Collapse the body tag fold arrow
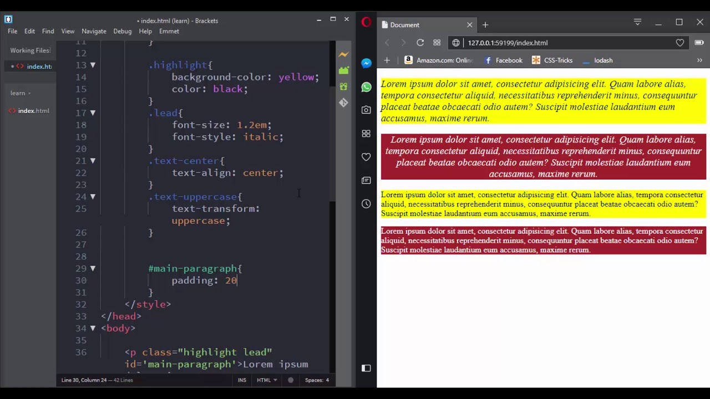 (92, 328)
